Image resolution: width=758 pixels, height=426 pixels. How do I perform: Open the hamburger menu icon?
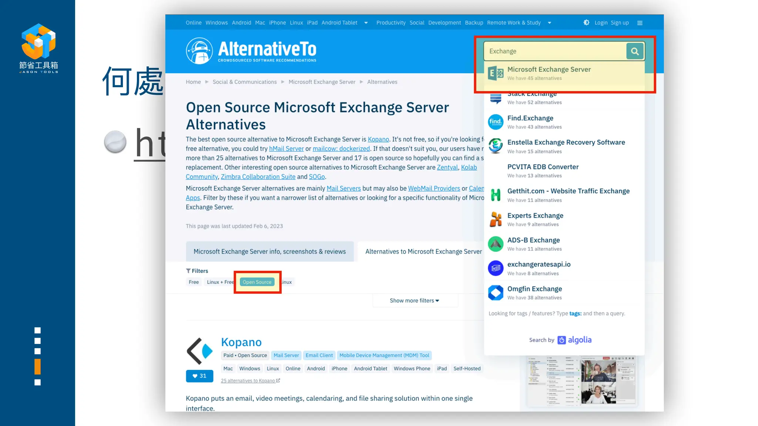(x=640, y=23)
